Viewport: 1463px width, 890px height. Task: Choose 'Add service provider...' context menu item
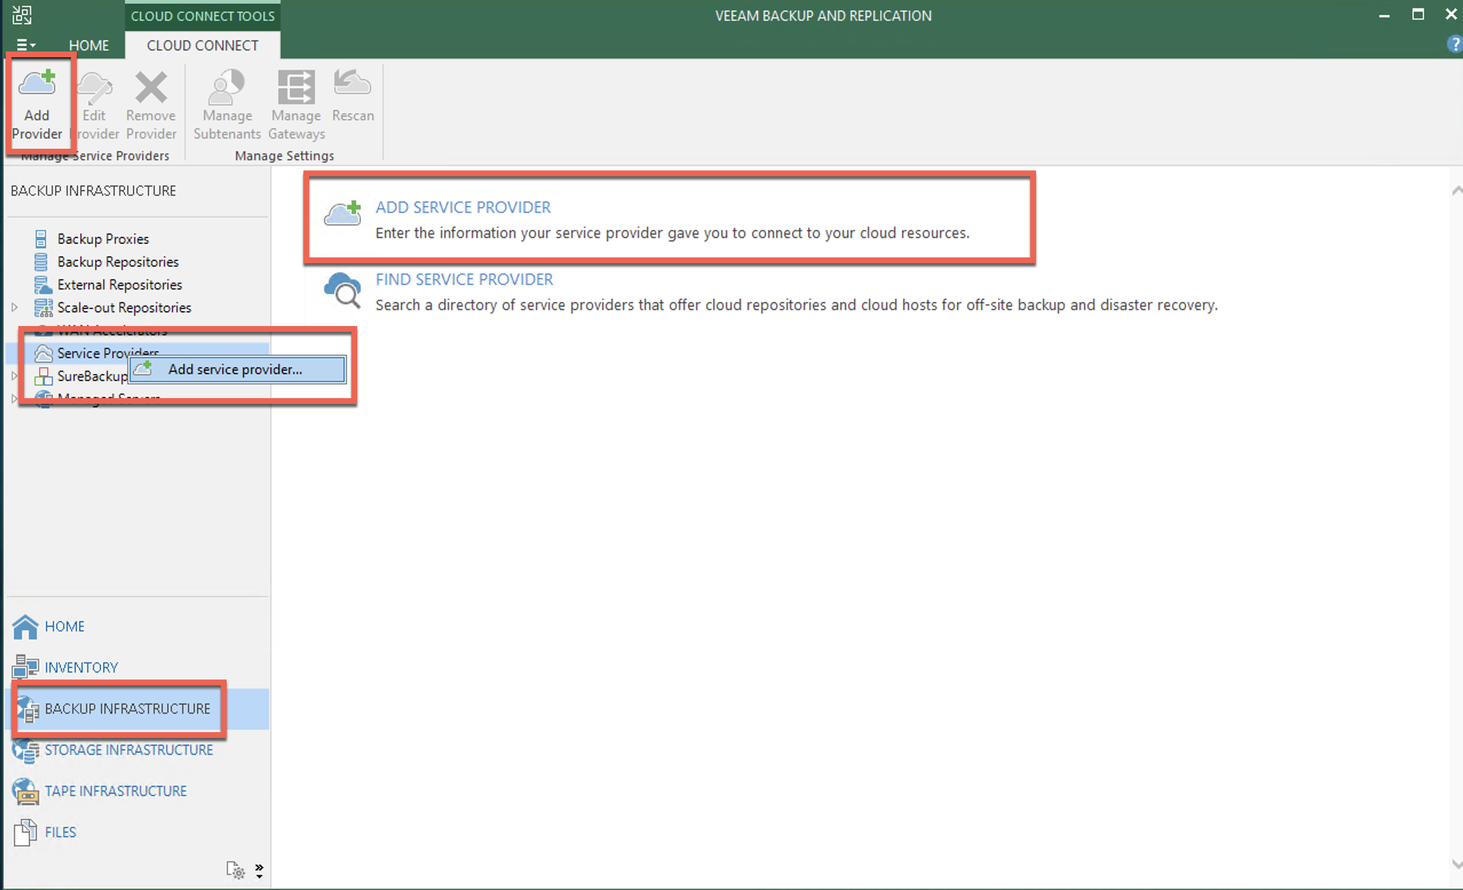point(235,369)
